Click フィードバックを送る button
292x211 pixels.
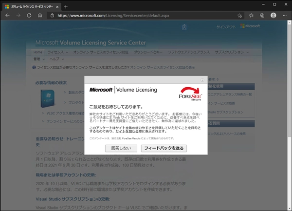pos(164,148)
